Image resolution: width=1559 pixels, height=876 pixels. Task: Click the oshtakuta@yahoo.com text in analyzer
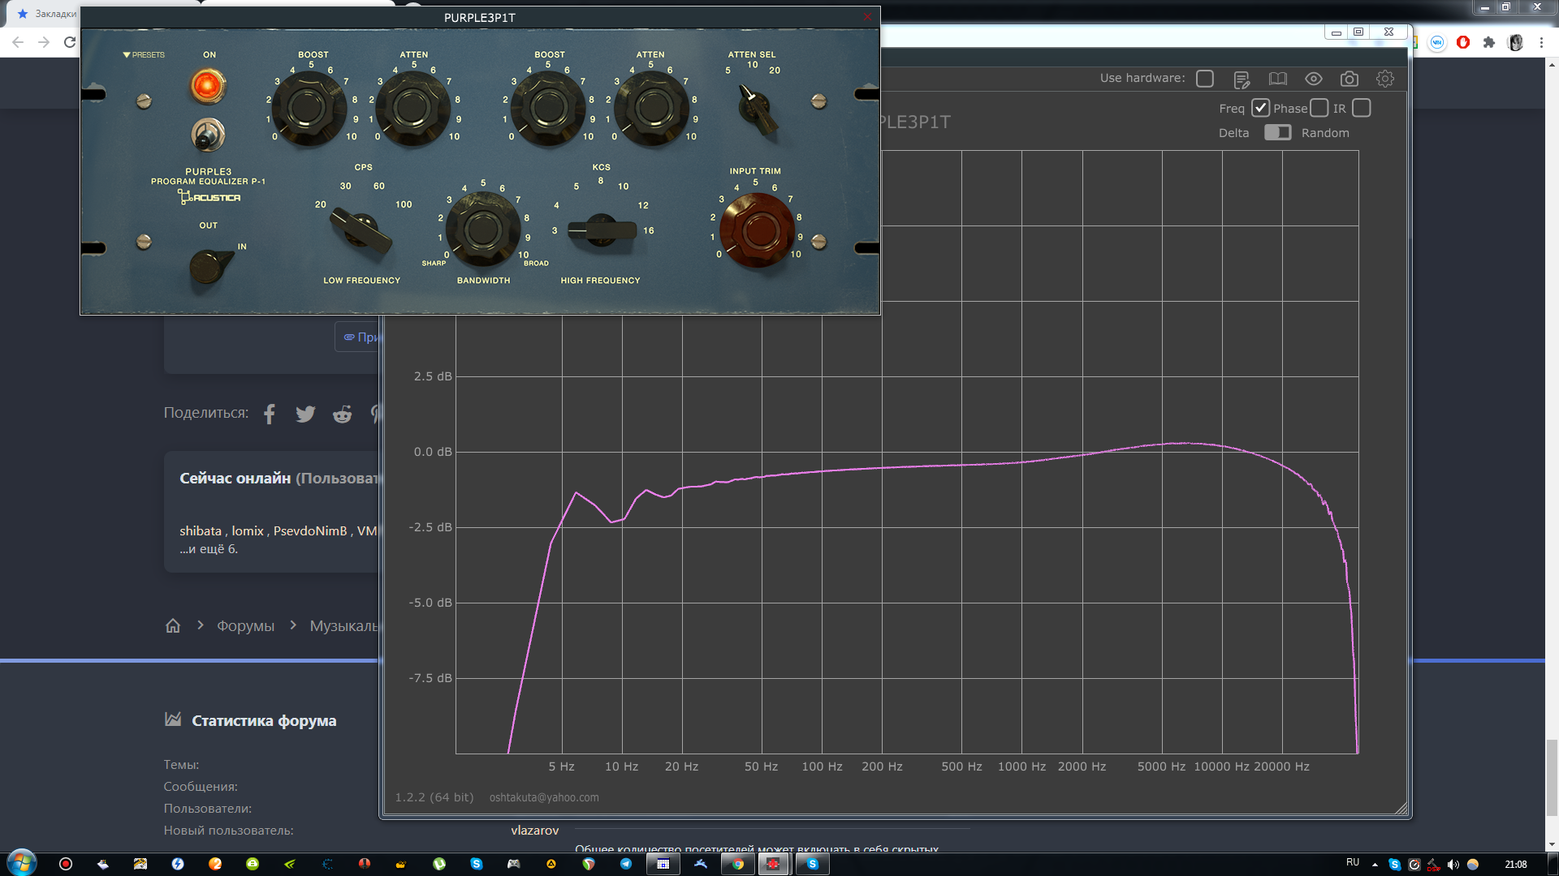click(x=544, y=797)
